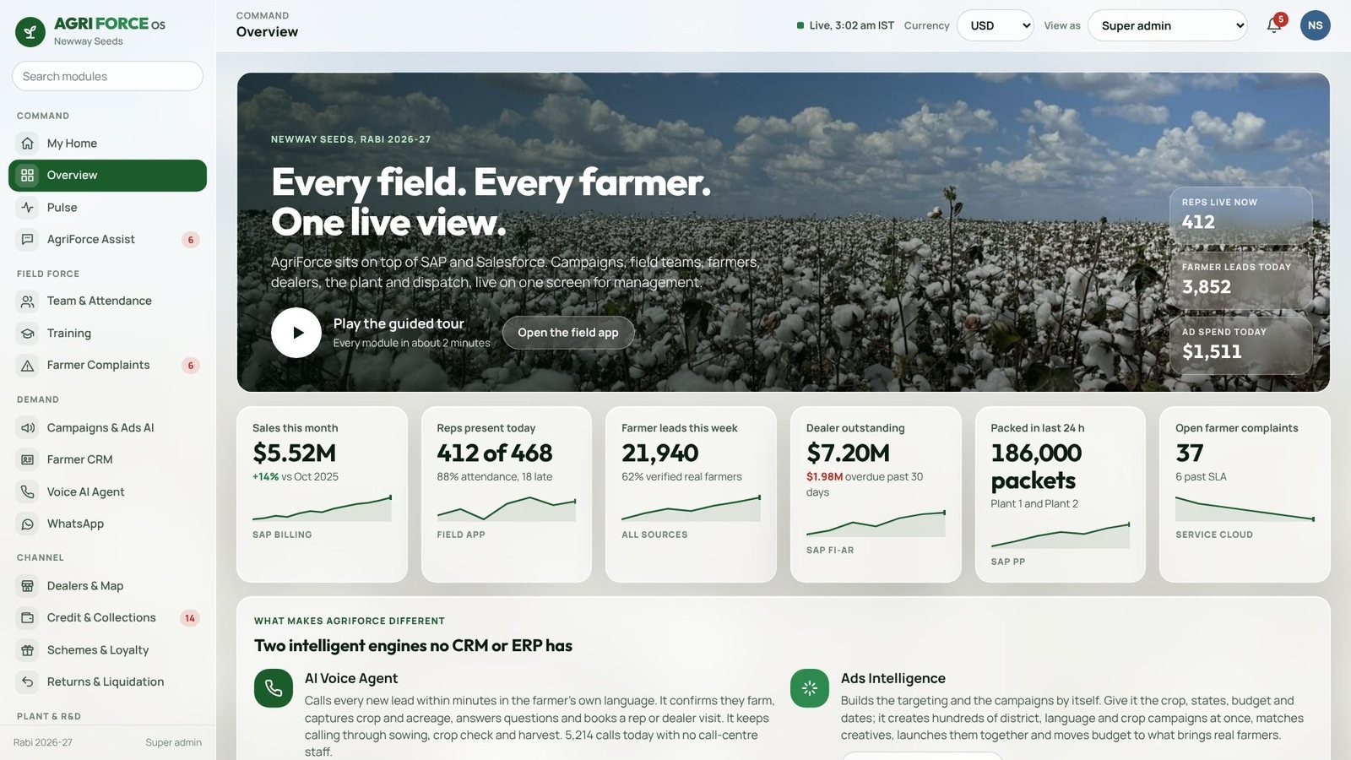Open Sales this month card
Image resolution: width=1351 pixels, height=760 pixels.
tap(322, 495)
